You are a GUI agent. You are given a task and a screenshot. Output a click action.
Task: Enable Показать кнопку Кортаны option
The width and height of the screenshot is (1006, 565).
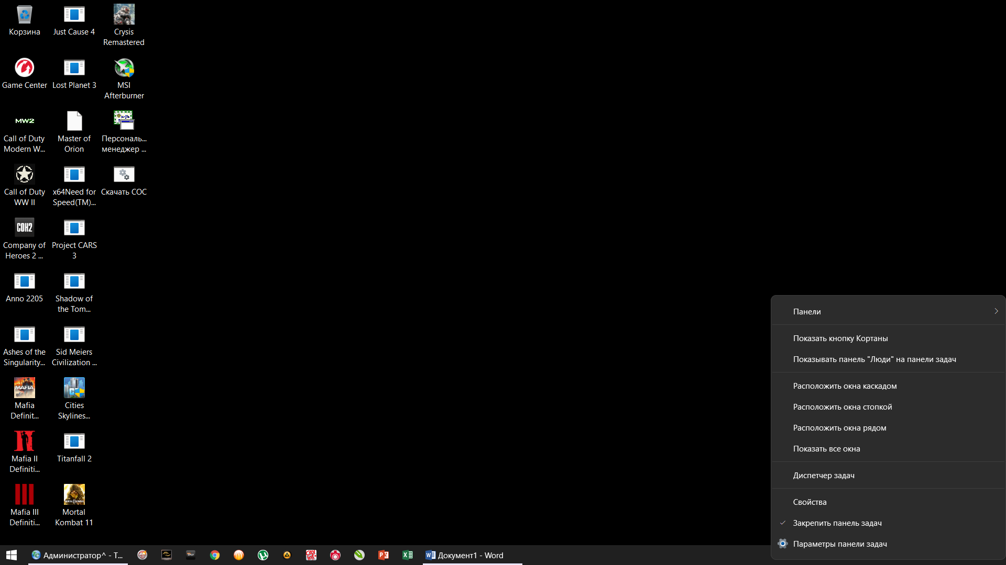click(x=840, y=338)
